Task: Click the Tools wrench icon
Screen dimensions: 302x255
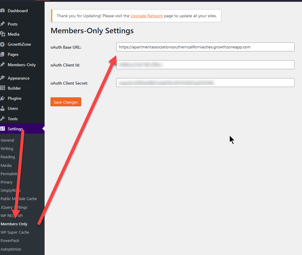Action: click(2, 118)
